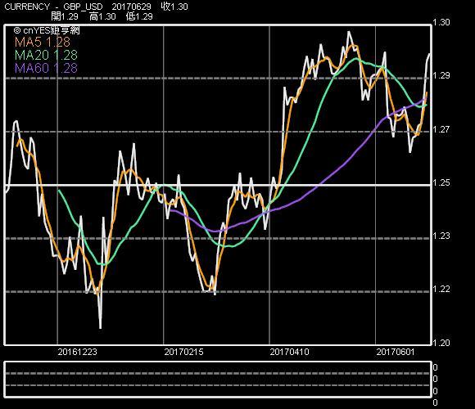Click the 1.20 price axis label
Screen dimensions: 475x409
tap(441, 343)
